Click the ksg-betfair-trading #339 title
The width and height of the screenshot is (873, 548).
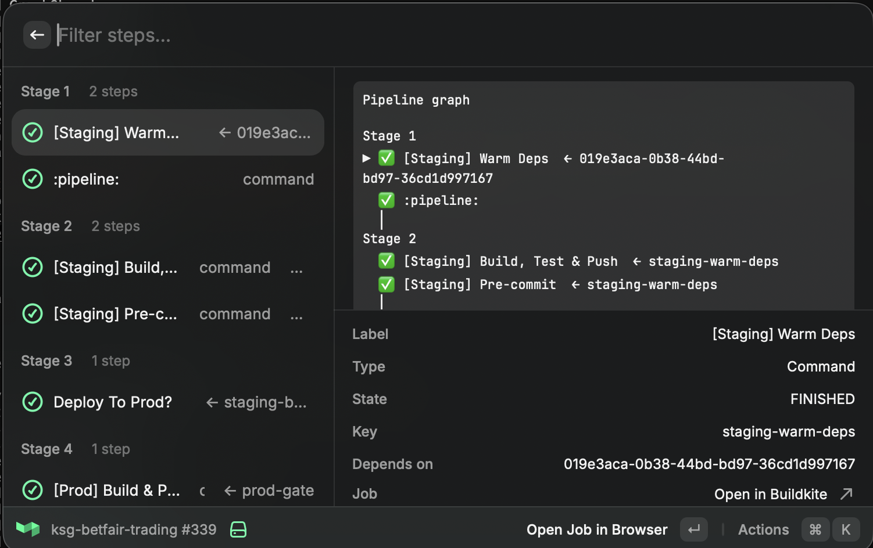coord(134,529)
